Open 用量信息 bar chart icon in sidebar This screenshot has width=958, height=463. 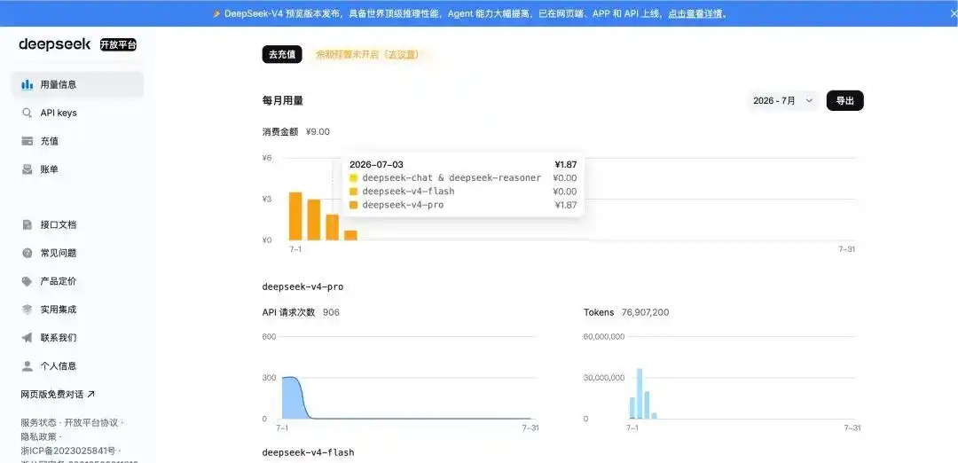[x=27, y=85]
